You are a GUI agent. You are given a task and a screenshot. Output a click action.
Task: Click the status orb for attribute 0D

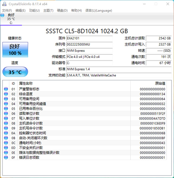pyautogui.click(x=6, y=148)
